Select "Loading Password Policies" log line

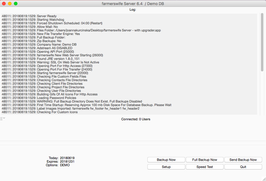click(x=39, y=98)
